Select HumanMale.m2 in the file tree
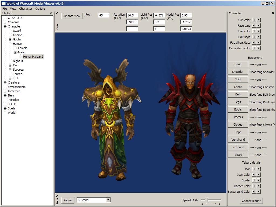Viewport: 276px width, 207px height. point(33,57)
